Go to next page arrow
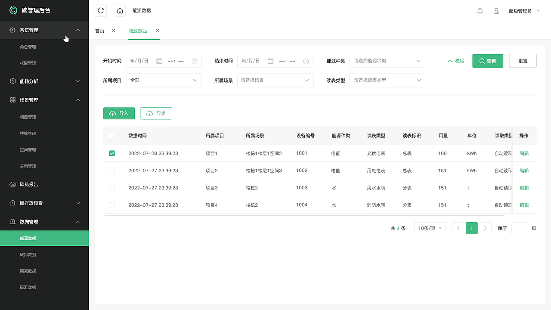Screen dimensions: 551x310 486,228
